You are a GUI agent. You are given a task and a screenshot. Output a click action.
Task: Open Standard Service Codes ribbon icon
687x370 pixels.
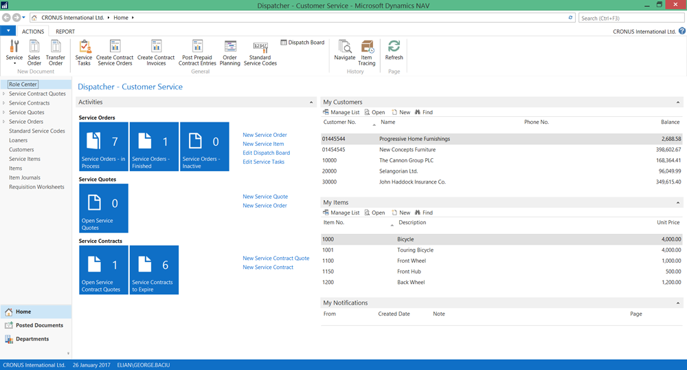tap(260, 52)
